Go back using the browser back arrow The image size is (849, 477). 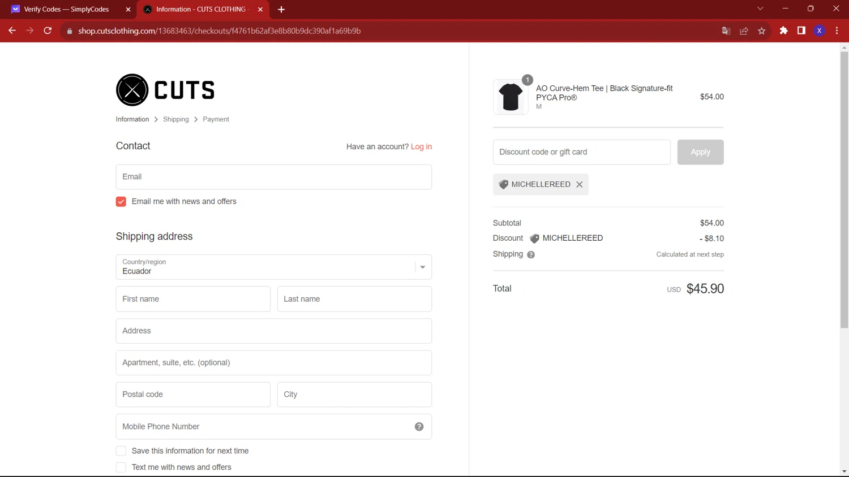(x=12, y=31)
